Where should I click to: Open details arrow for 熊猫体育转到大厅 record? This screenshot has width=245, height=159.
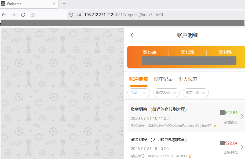tap(242, 116)
